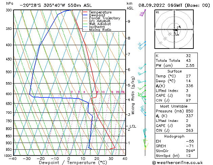This screenshot has height=165, width=213.
Task: Click the surface Lifted Index value 3
Action: pos(187,91)
